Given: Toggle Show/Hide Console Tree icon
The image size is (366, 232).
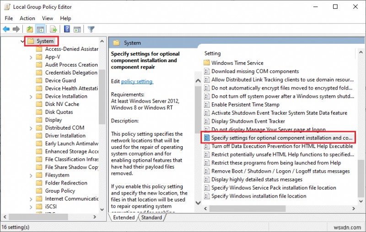Looking at the screenshot, I should pos(40,29).
